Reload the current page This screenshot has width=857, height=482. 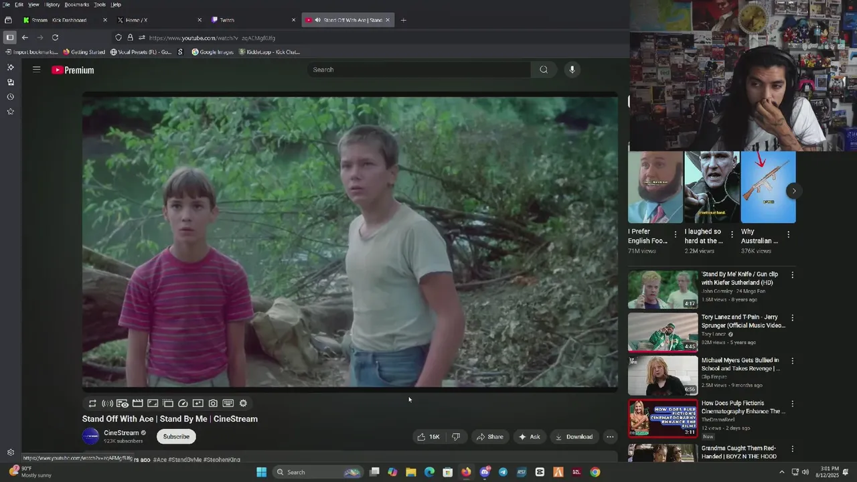tap(55, 37)
